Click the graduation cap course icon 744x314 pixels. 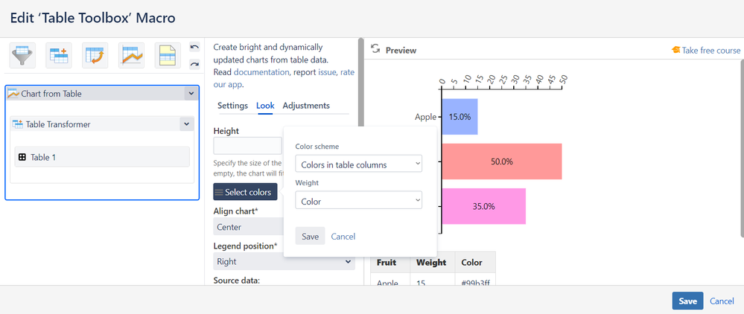point(675,50)
